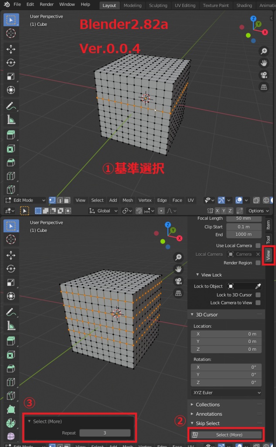
Task: Click the zoom magnifier in bottom viewport
Action: pos(178,258)
